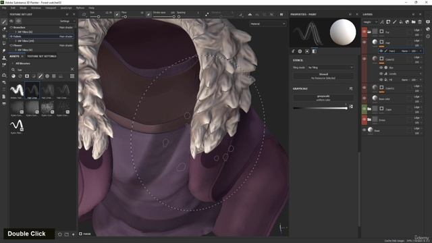Adjust the Stroke opacity slider in toolbar
The height and width of the screenshot is (243, 432).
pos(164,17)
